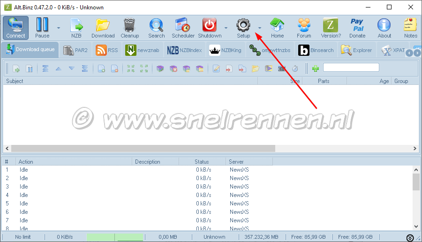Move selected item to queue top
The image size is (422, 242).
[45, 68]
